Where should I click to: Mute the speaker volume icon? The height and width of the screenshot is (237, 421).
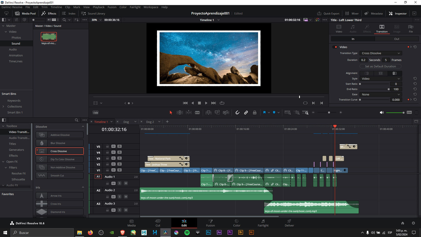click(382, 112)
